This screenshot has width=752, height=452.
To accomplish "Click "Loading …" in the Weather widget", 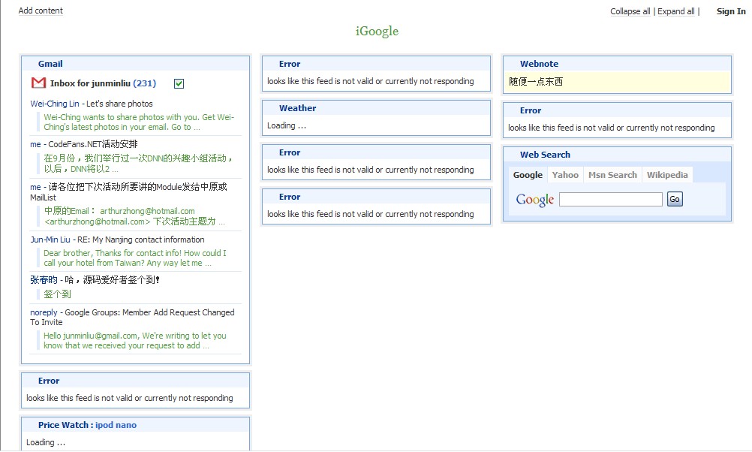I will pyautogui.click(x=287, y=125).
